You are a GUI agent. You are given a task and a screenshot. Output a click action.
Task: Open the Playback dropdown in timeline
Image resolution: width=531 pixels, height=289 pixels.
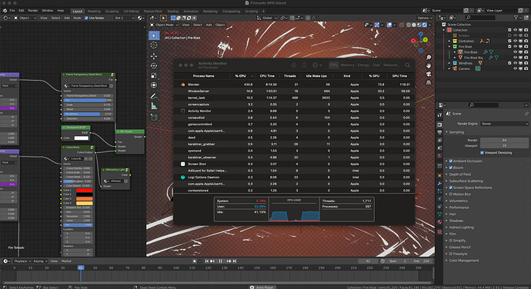pos(22,261)
